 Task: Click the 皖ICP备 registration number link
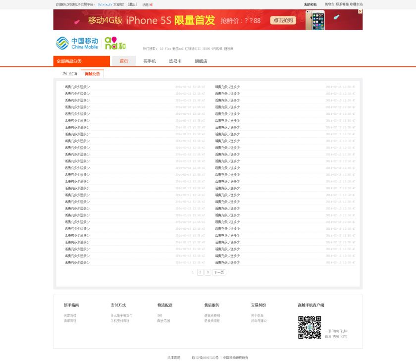pos(205,358)
